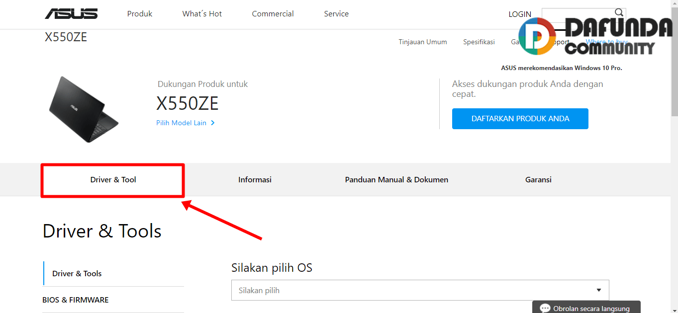This screenshot has width=678, height=313.
Task: Click the search magnifier icon
Action: (619, 12)
